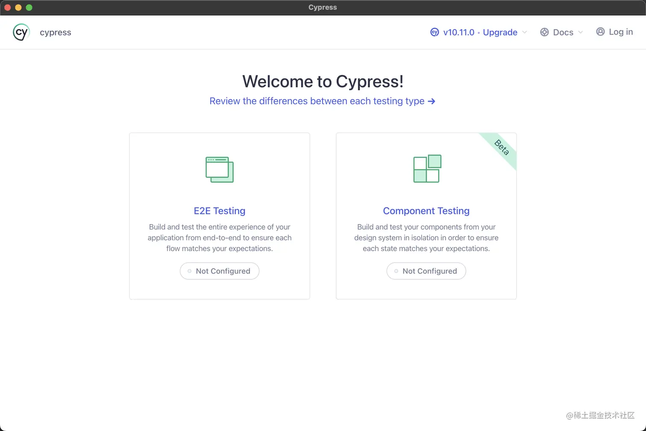
Task: Click the status dot in Component Not Configured
Action: tap(396, 271)
